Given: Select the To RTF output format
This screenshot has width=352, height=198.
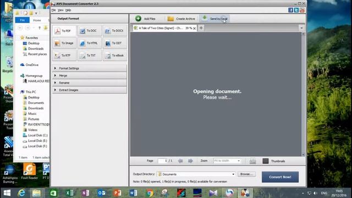Looking at the screenshot, I should (64, 56).
